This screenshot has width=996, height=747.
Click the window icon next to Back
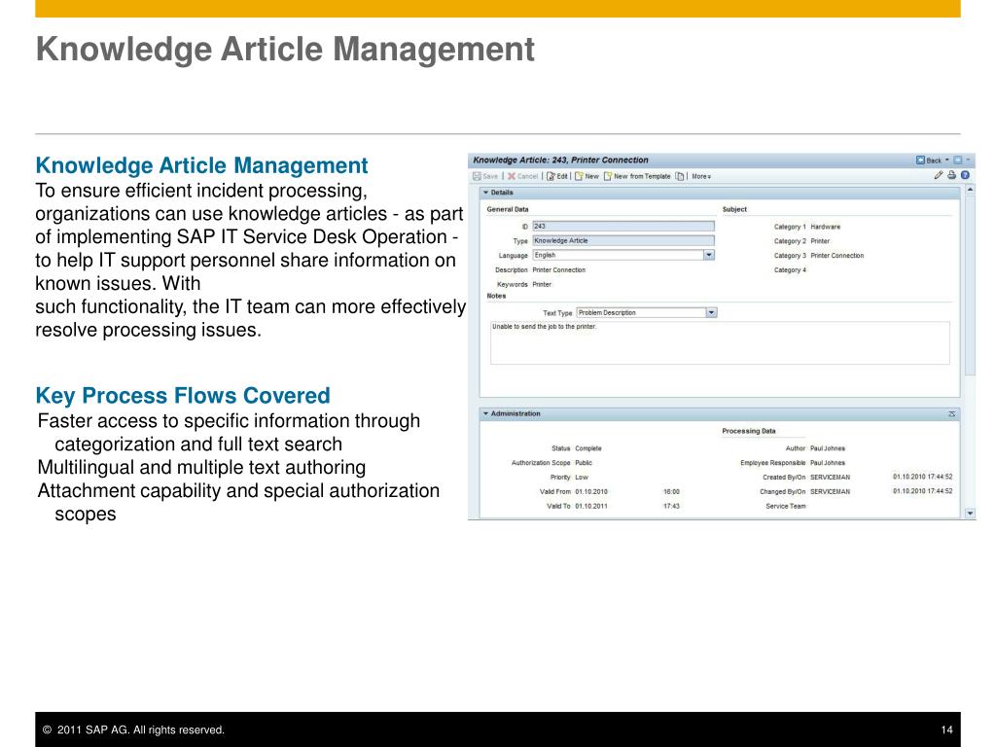pyautogui.click(x=958, y=160)
